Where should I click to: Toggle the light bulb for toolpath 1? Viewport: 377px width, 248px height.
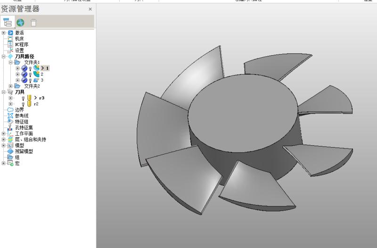click(30, 68)
